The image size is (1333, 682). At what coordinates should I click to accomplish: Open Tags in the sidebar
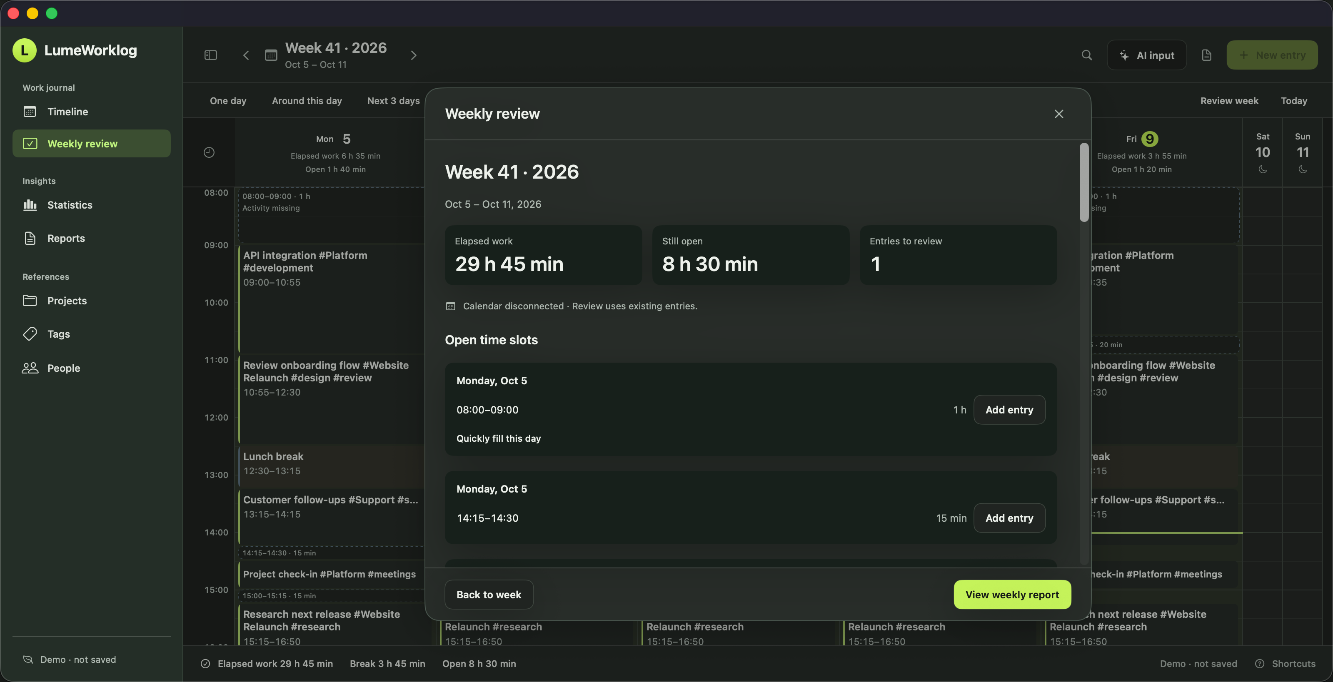click(92, 334)
